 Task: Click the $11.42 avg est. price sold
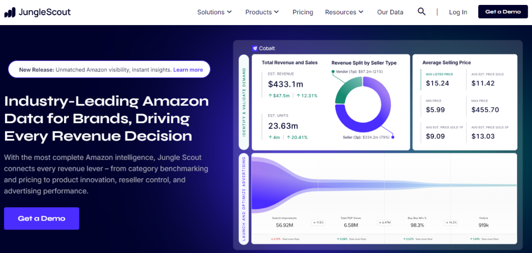tap(483, 83)
